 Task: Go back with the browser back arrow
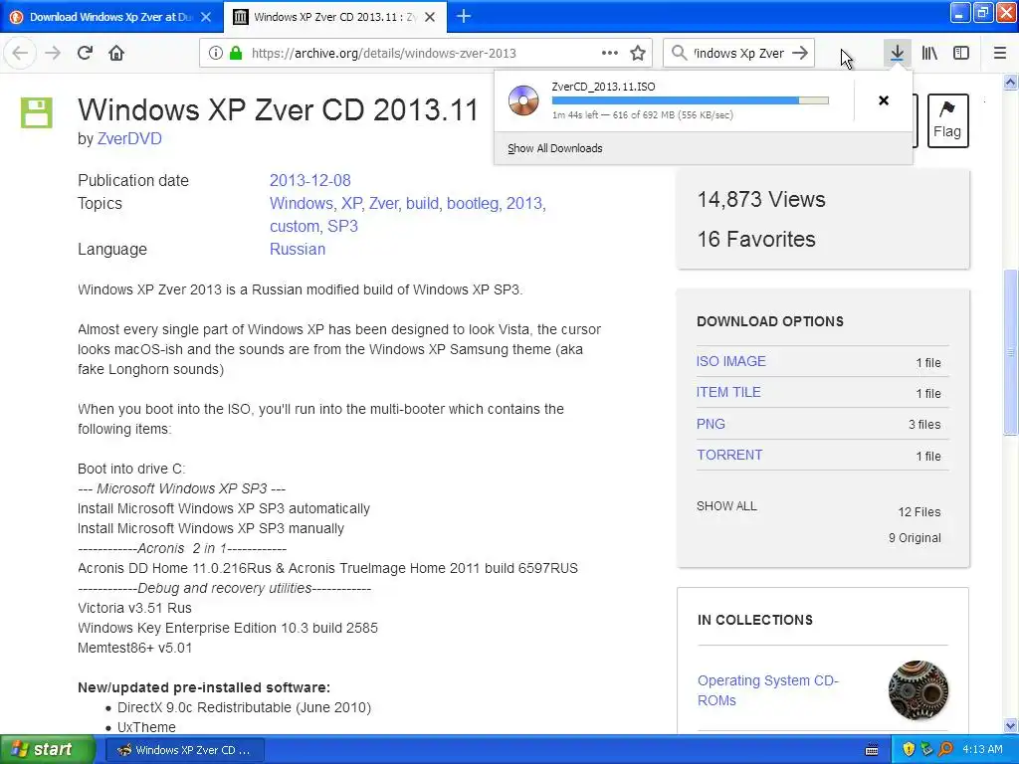click(20, 53)
